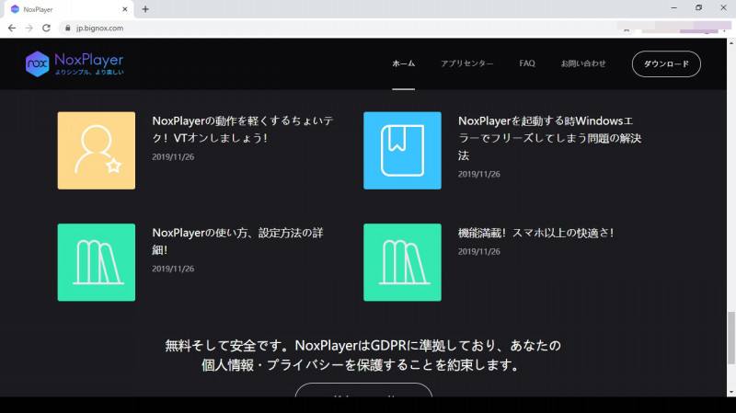This screenshot has width=736, height=413.
Task: Click the yellow user-star article icon
Action: [x=97, y=151]
